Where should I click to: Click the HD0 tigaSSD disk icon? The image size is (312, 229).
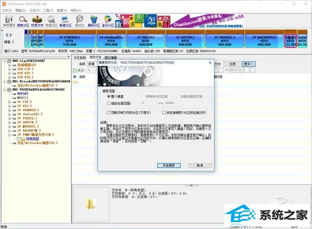tap(9, 61)
